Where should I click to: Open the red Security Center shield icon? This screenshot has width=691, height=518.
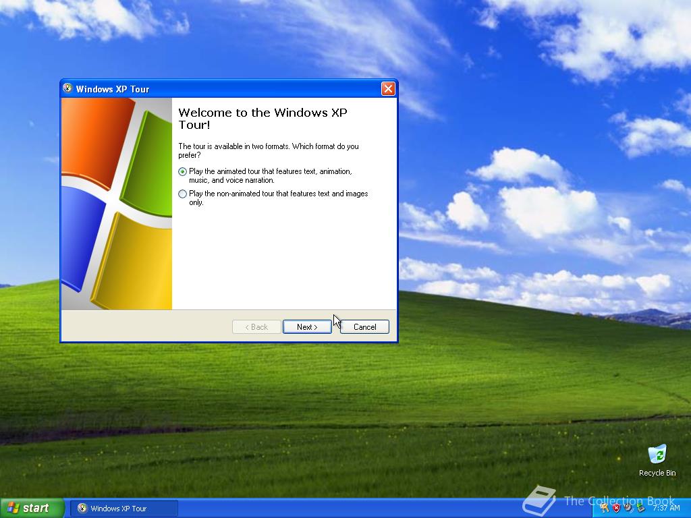pyautogui.click(x=617, y=508)
